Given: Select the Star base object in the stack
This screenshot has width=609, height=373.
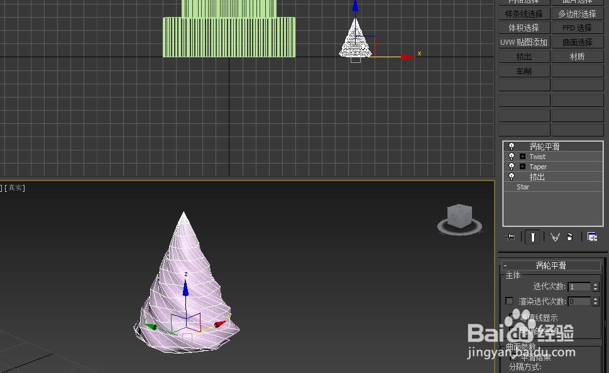Looking at the screenshot, I should [x=522, y=186].
